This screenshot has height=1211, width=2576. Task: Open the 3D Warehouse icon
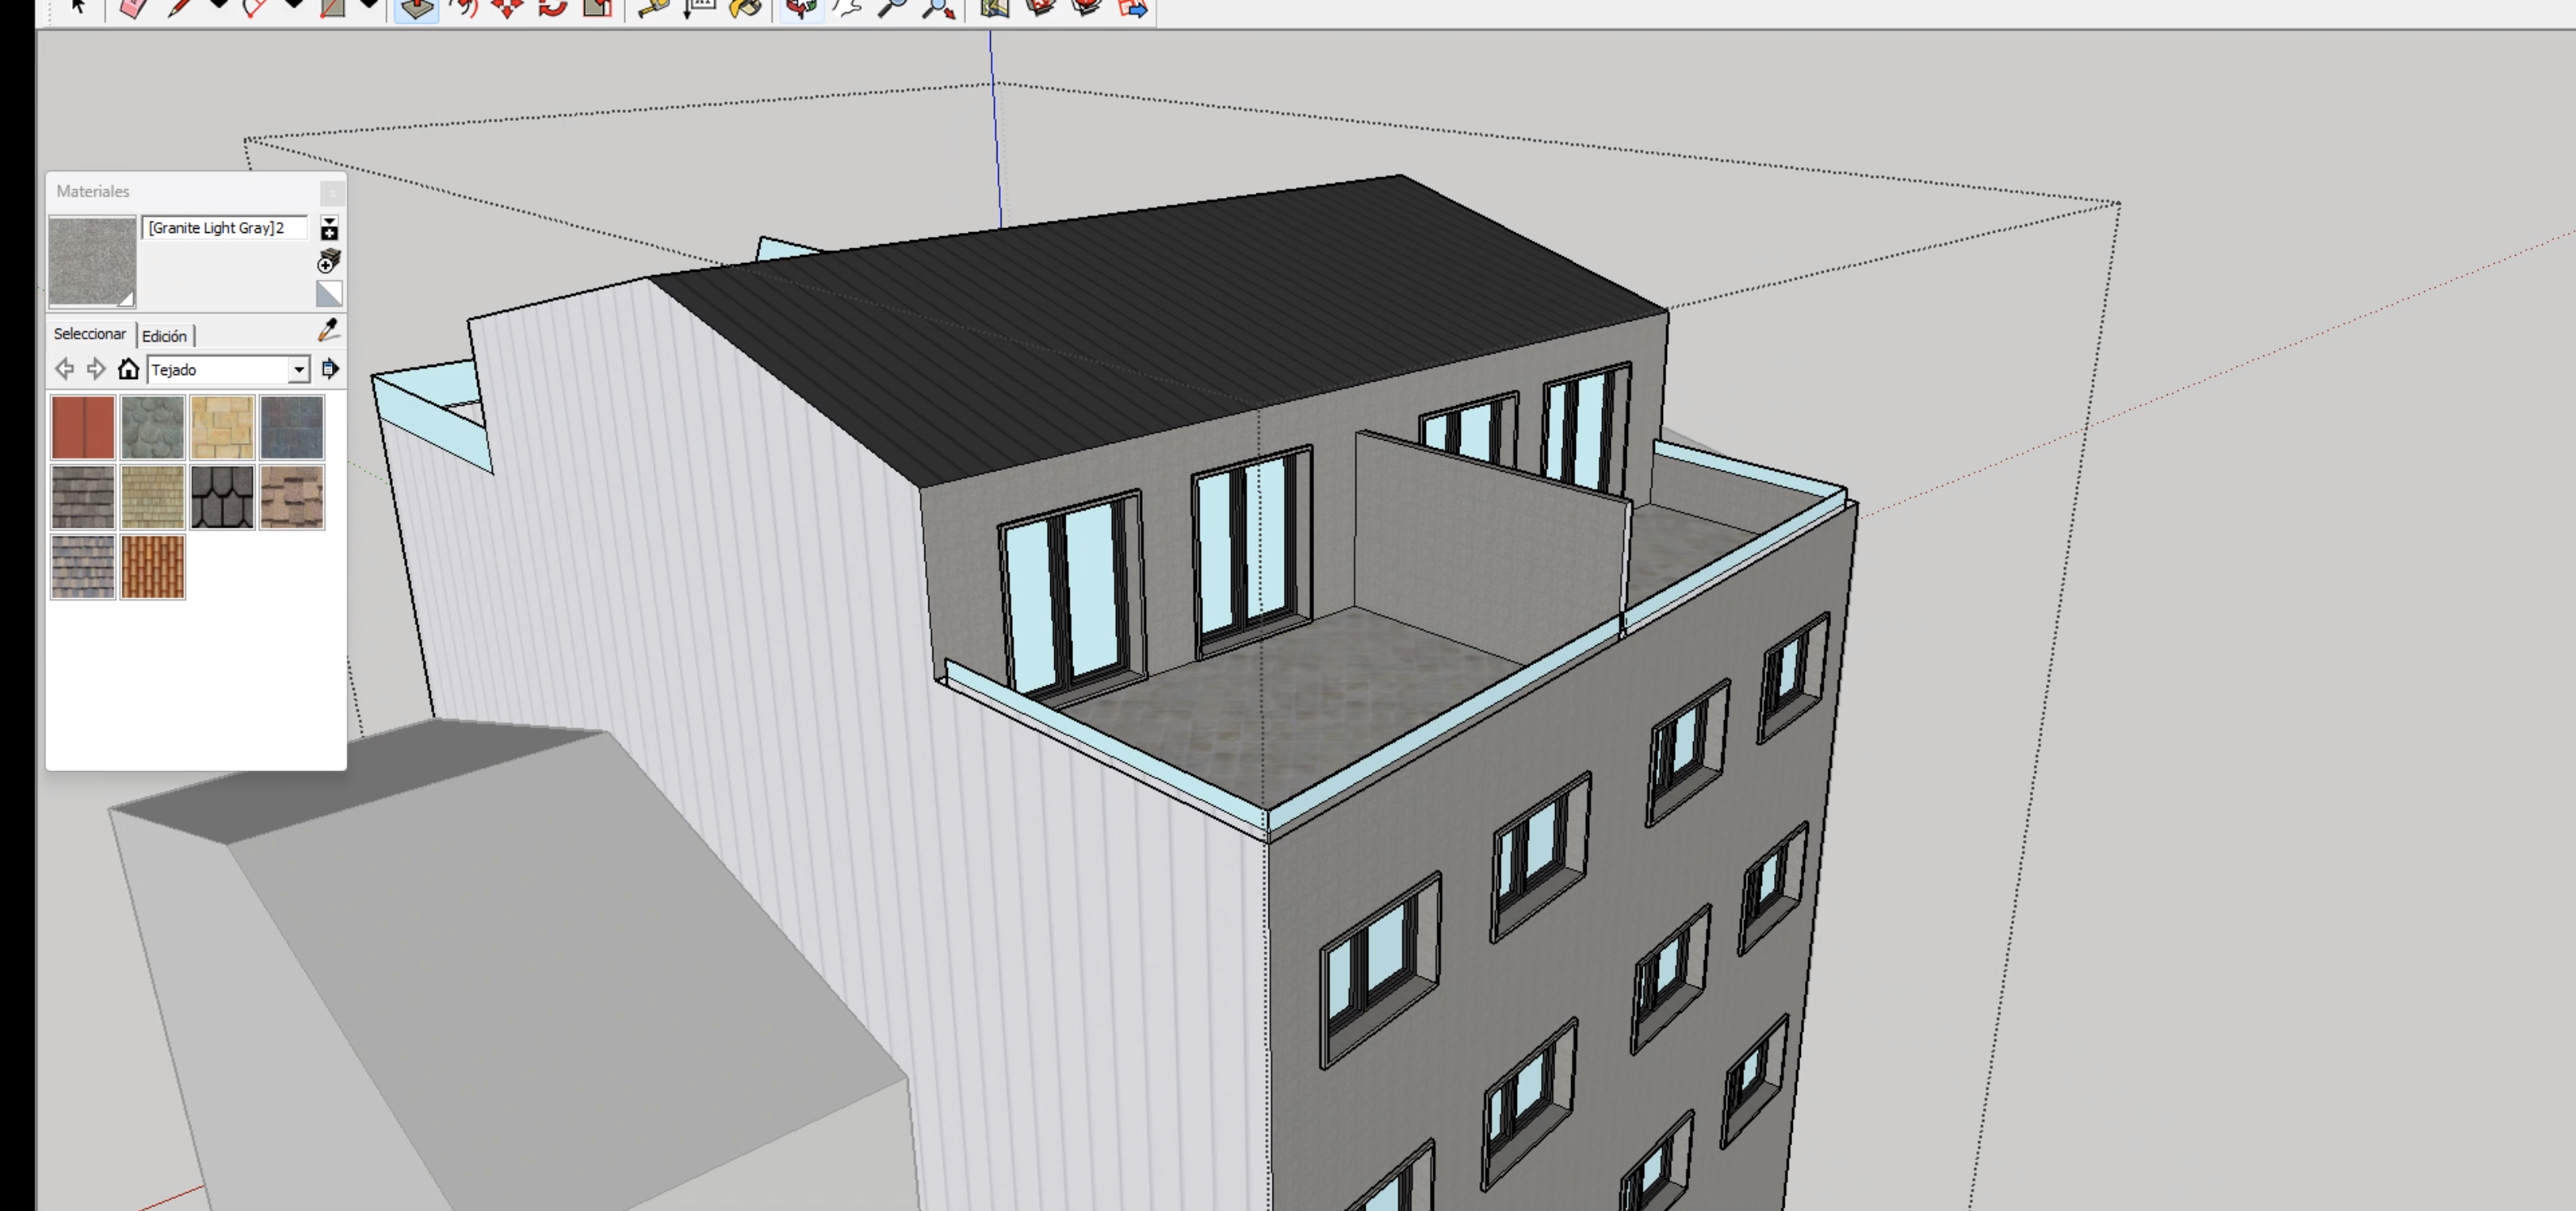1041,7
